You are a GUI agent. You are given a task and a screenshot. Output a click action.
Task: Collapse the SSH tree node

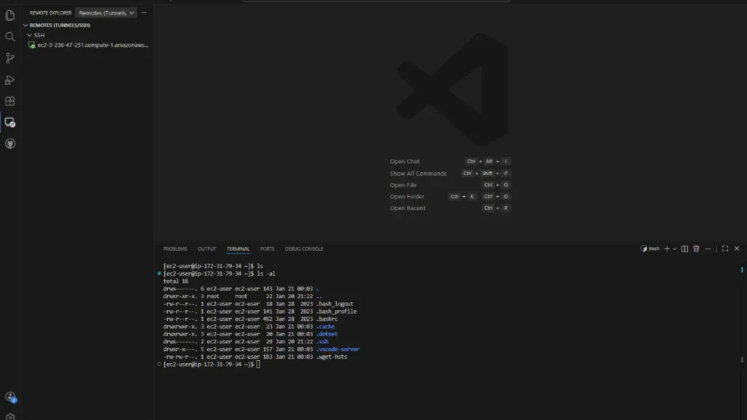coord(29,35)
